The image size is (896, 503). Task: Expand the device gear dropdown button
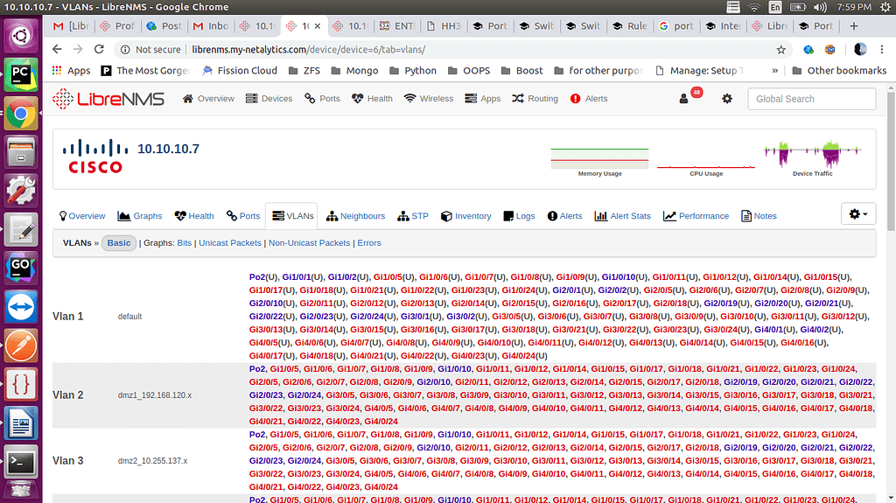tap(857, 214)
